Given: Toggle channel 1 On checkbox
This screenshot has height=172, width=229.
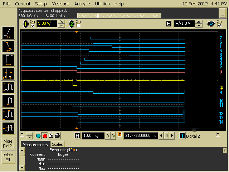Looking at the screenshot, I should click(33, 26).
